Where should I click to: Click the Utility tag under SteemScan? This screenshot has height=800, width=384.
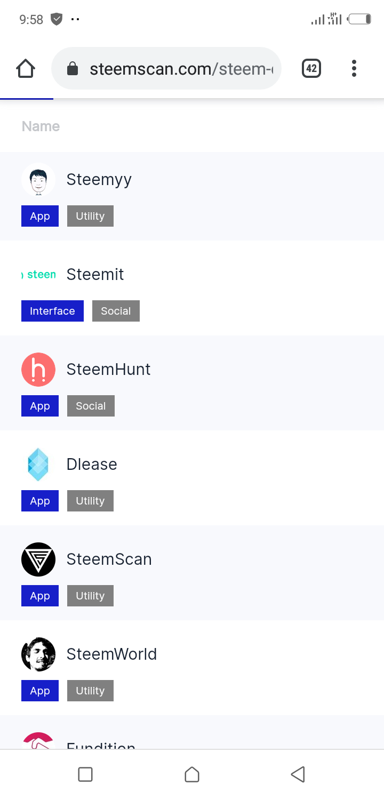90,596
